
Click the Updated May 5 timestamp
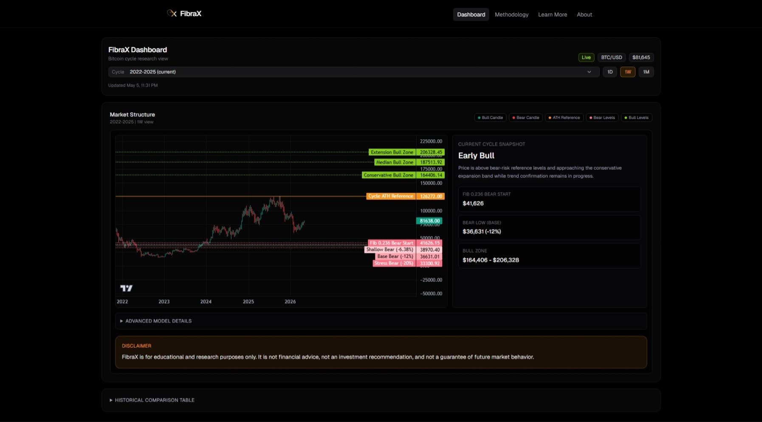tap(133, 85)
